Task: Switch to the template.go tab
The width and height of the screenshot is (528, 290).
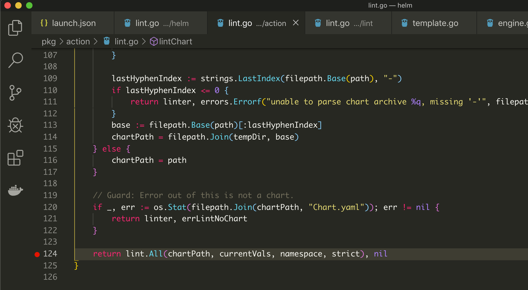Action: click(434, 23)
